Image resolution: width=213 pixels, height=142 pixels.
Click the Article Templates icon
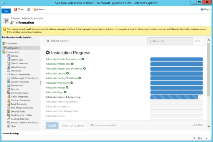click(9, 97)
